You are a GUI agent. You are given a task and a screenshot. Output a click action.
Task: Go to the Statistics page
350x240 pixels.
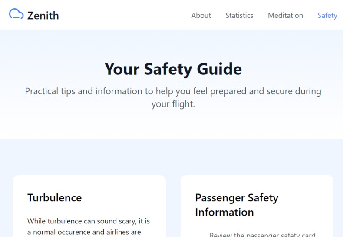coord(239,15)
